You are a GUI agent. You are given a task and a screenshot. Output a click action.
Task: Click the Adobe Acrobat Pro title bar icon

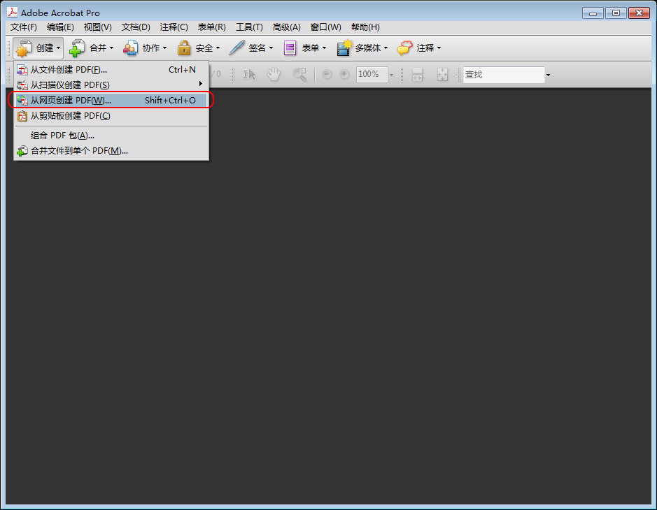[13, 12]
